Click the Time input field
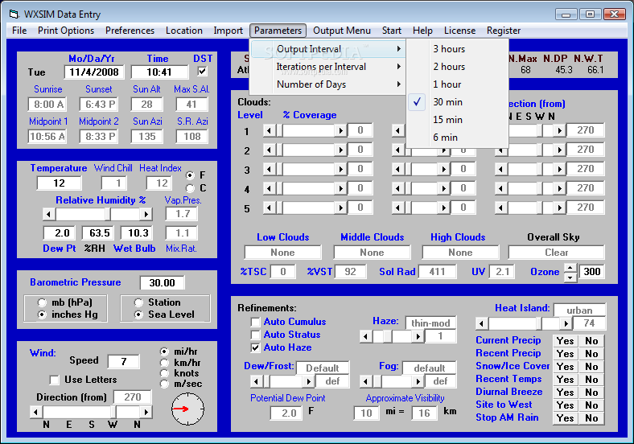Screen dimensions: 634x444 point(159,72)
